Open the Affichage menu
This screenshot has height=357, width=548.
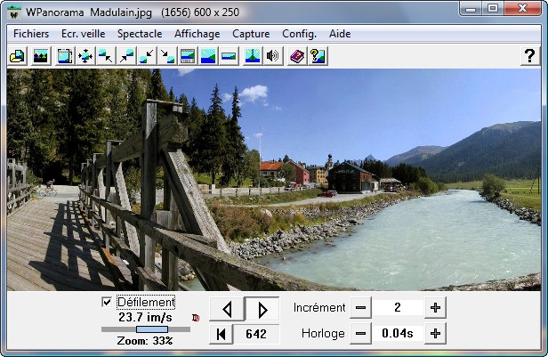(197, 34)
